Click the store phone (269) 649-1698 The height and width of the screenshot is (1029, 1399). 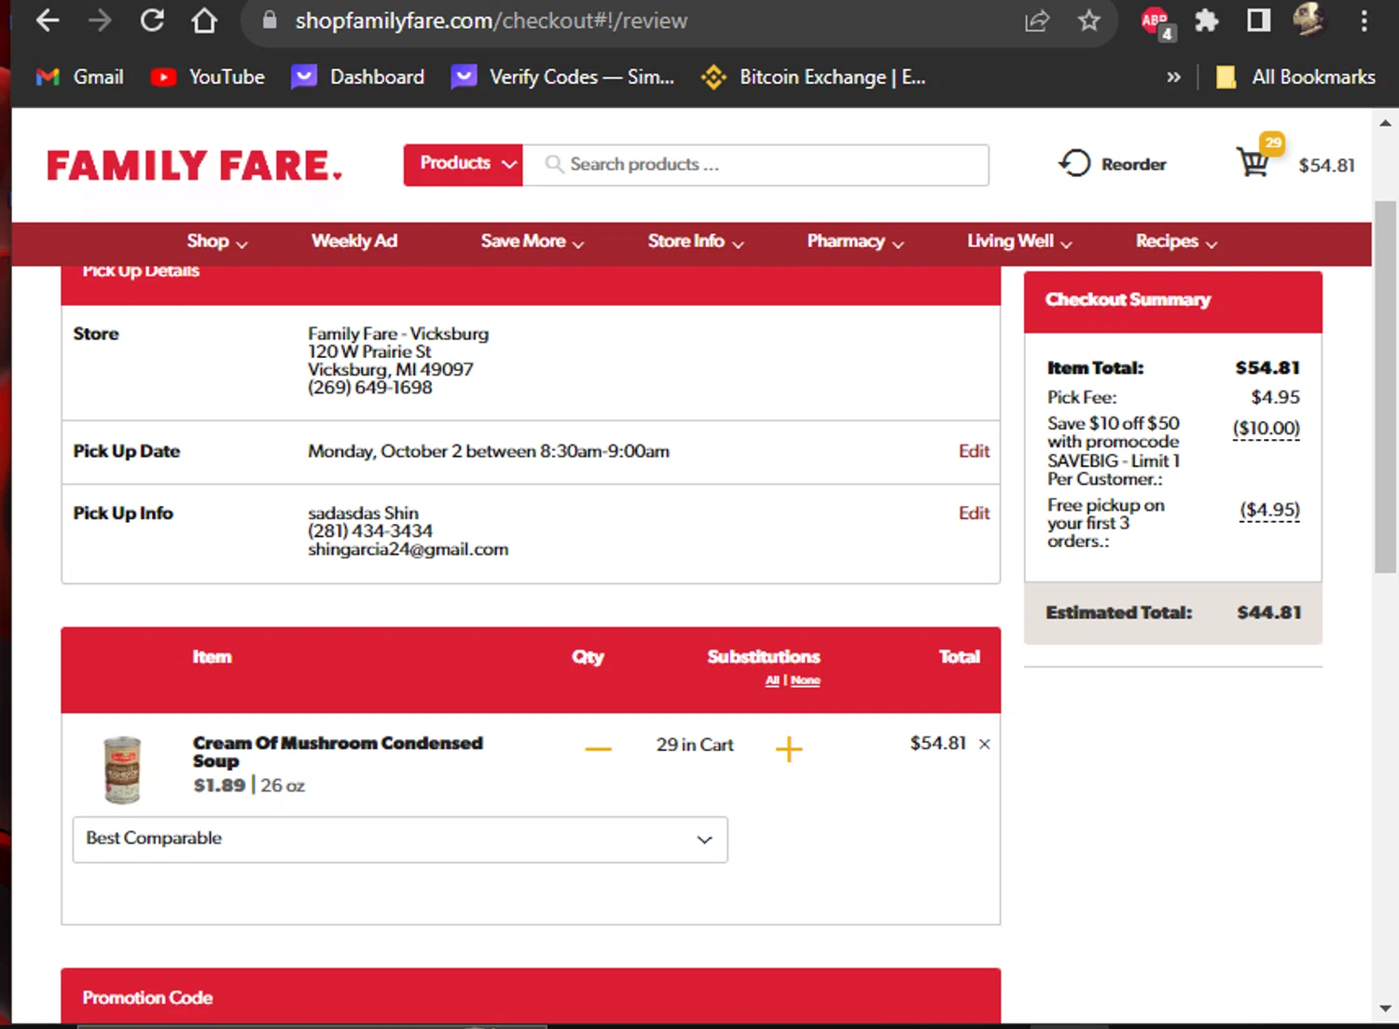370,388
